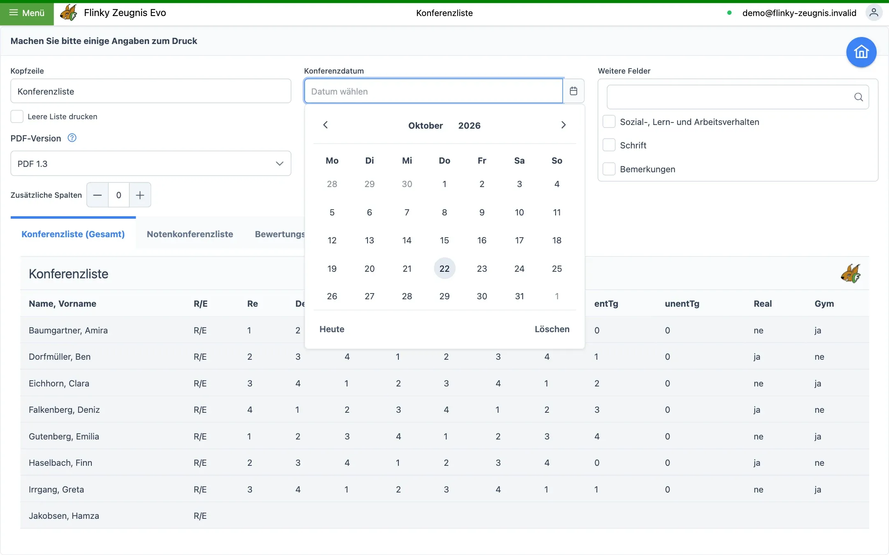Enable the Bemerkungen checkbox
889x555 pixels.
(x=609, y=169)
